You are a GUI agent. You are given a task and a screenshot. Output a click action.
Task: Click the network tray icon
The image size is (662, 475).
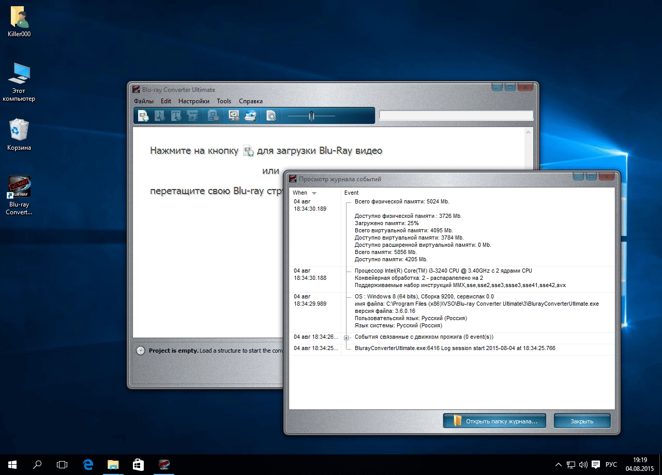point(571,465)
